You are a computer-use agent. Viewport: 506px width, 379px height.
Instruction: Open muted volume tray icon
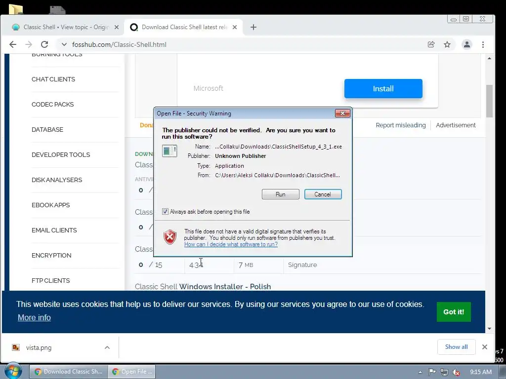(x=456, y=372)
